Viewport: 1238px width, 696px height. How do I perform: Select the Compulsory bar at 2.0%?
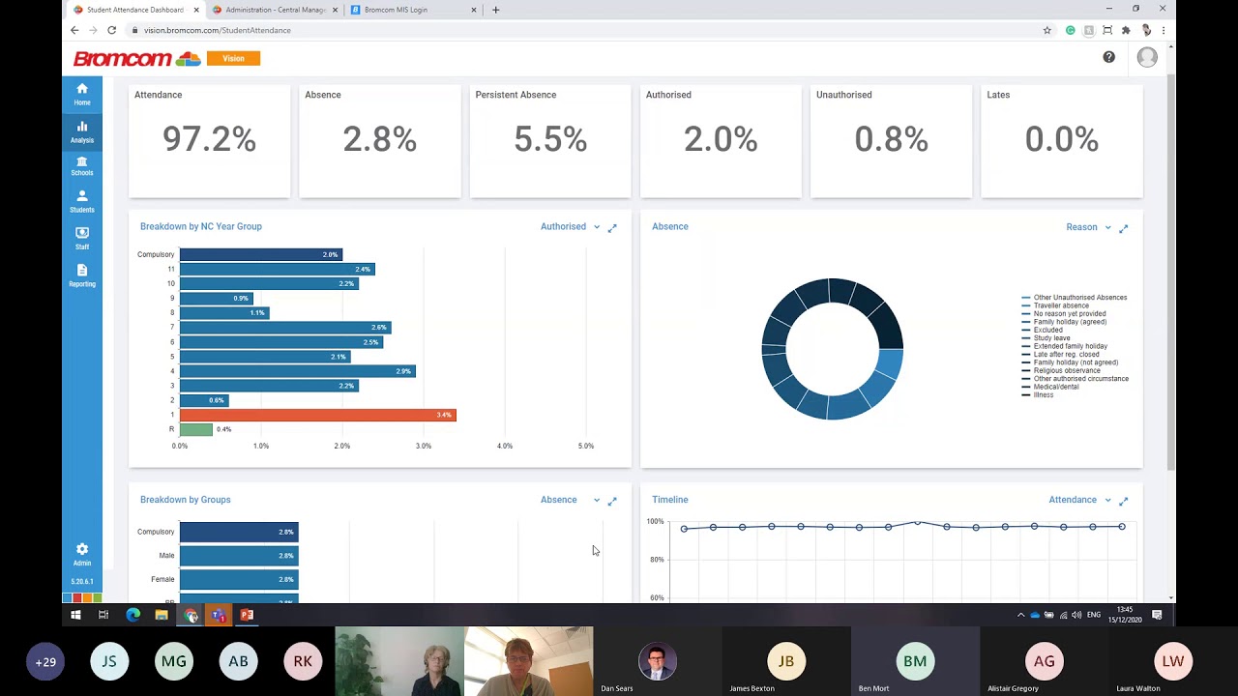click(x=261, y=254)
